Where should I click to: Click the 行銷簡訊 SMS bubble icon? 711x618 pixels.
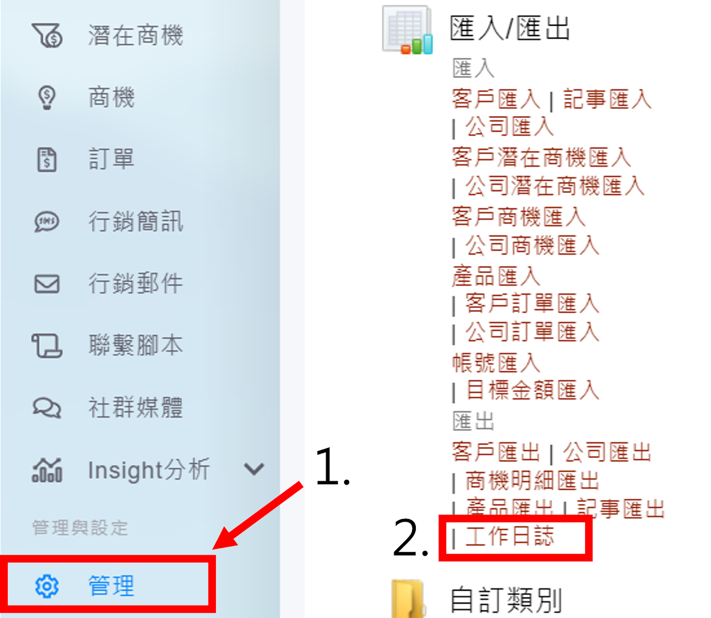47,222
